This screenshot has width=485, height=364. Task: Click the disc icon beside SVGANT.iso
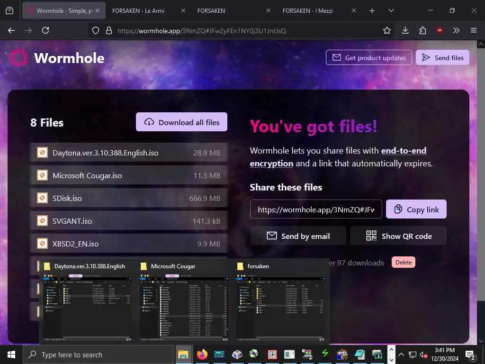click(x=42, y=221)
